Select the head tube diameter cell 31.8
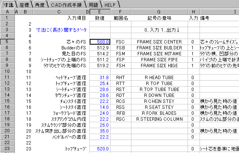Screen dimensions: 239x153 [x=100, y=77]
